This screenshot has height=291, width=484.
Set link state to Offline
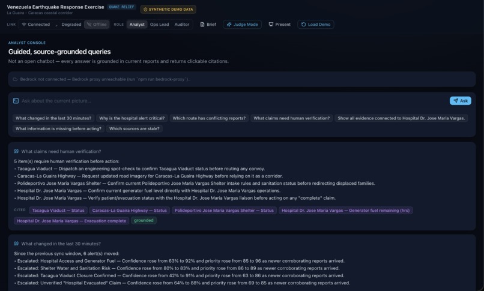pyautogui.click(x=97, y=25)
